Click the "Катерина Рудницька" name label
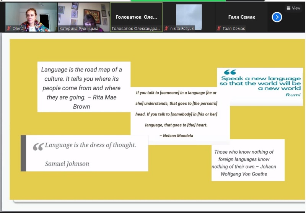 tap(79, 29)
